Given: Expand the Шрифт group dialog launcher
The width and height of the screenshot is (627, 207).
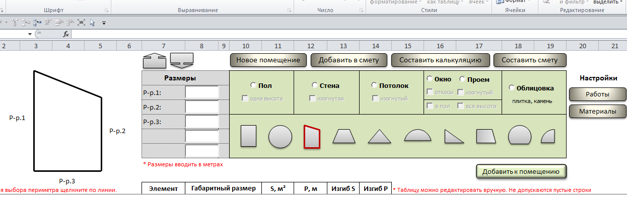Looking at the screenshot, I should (x=106, y=11).
